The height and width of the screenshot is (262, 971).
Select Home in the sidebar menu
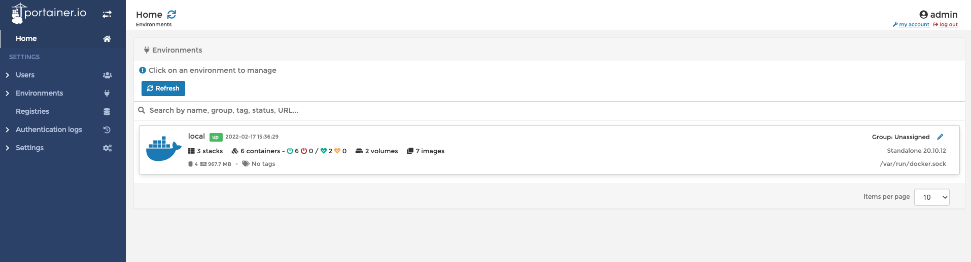[26, 38]
